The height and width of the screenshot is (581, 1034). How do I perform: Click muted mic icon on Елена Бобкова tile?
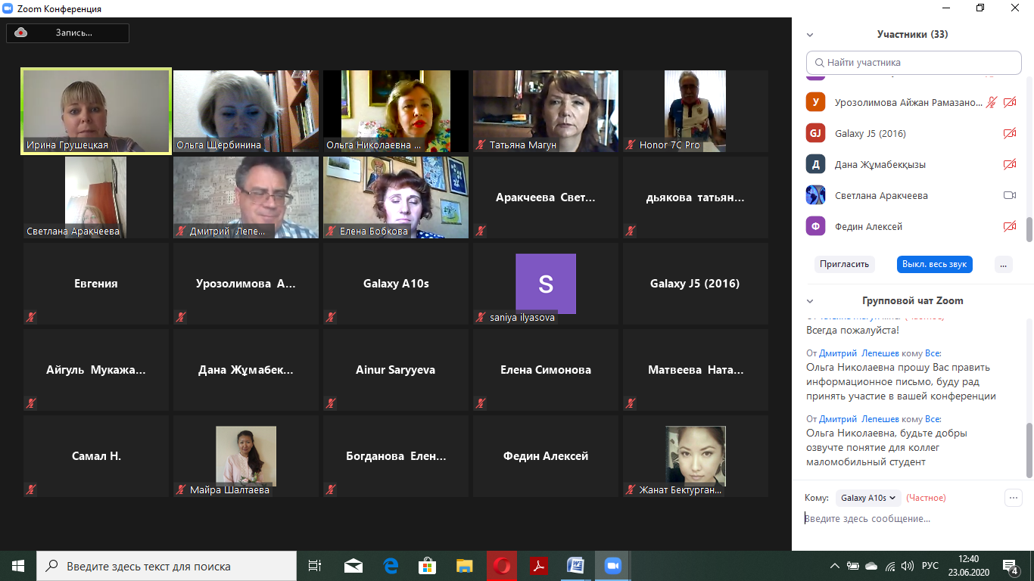[330, 231]
